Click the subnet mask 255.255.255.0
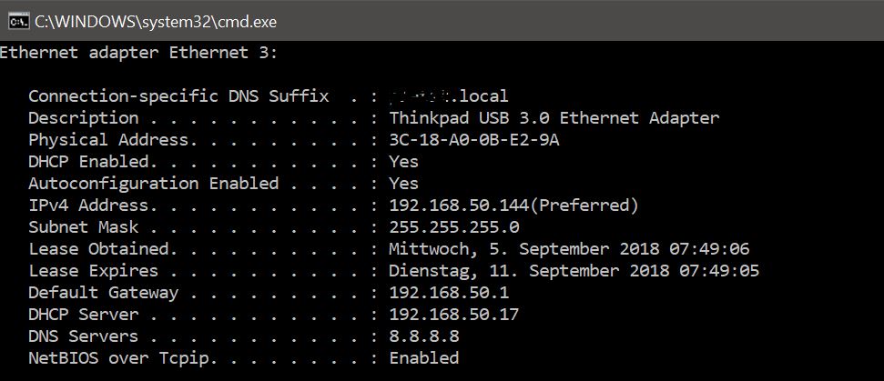The height and width of the screenshot is (381, 884). coord(454,227)
